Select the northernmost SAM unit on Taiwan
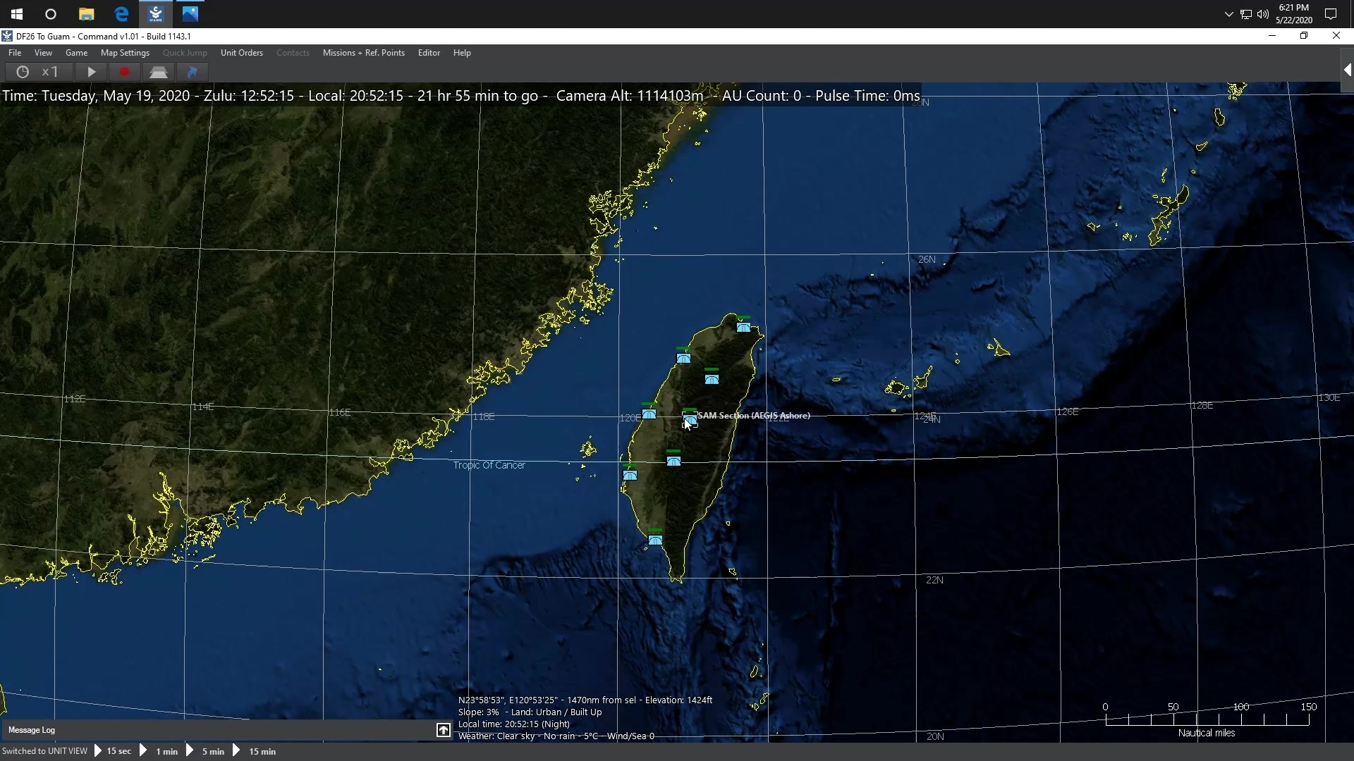Screen dimensions: 1354x761 (x=743, y=327)
